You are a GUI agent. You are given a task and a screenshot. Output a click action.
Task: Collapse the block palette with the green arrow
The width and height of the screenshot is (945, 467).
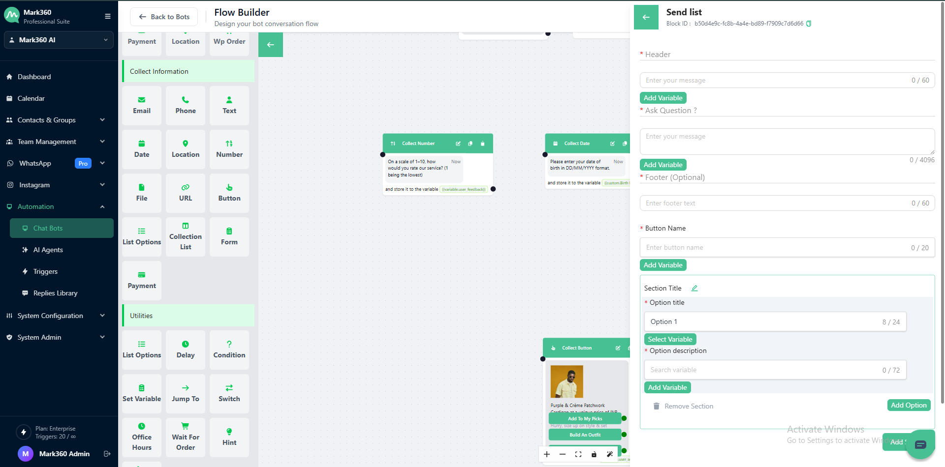click(270, 45)
